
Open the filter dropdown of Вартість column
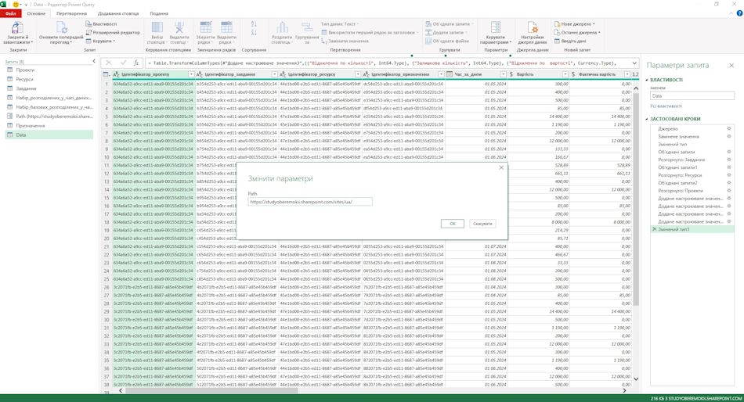click(565, 74)
